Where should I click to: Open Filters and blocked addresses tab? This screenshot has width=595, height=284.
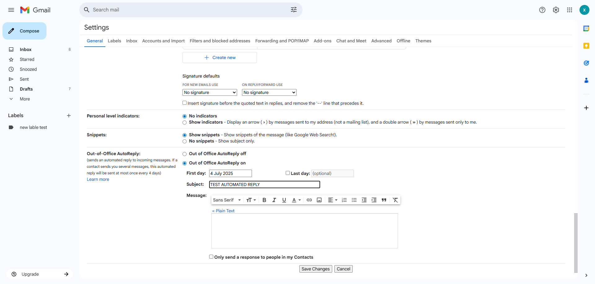tap(220, 41)
